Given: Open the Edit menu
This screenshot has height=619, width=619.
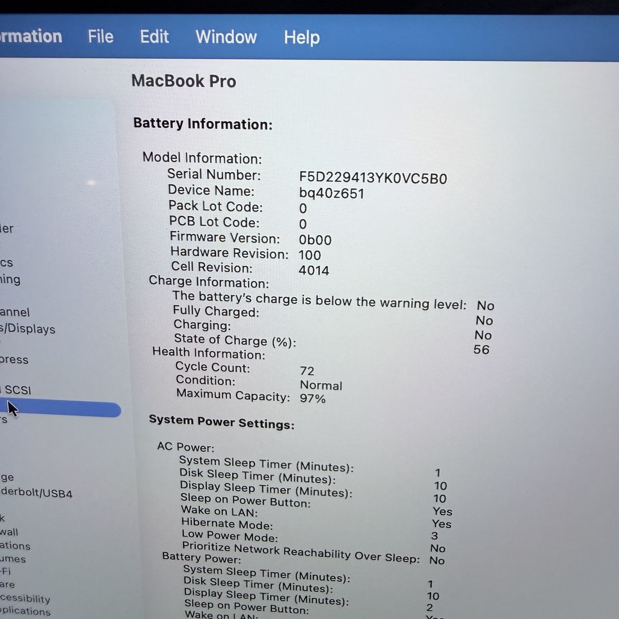Looking at the screenshot, I should [x=154, y=37].
